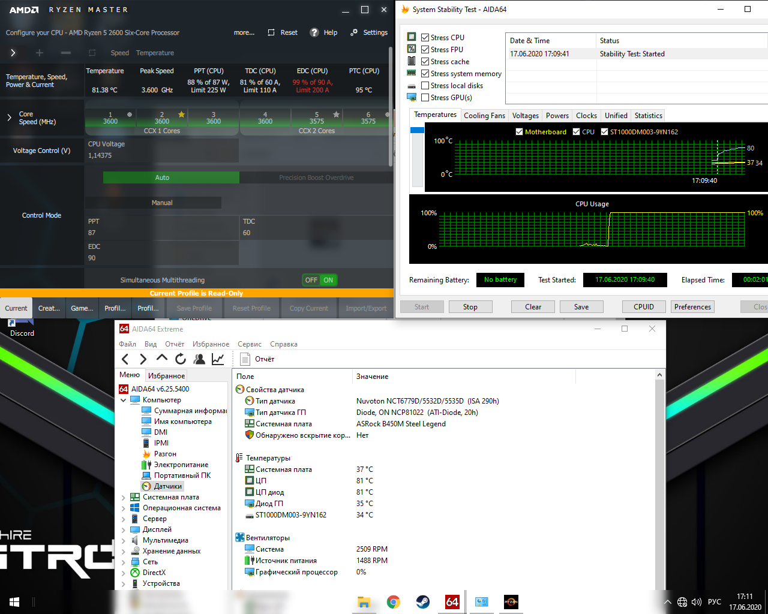Click more... in Ryzen Master
768x614 pixels.
pos(244,32)
